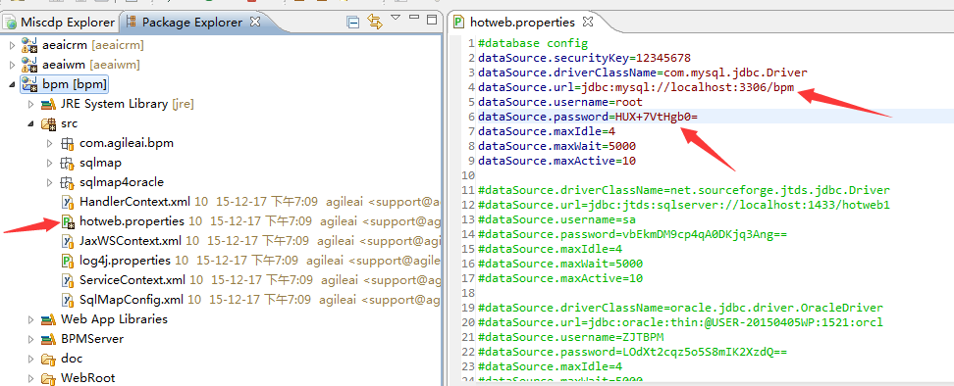Click the Web App Libraries icon

pos(49,319)
